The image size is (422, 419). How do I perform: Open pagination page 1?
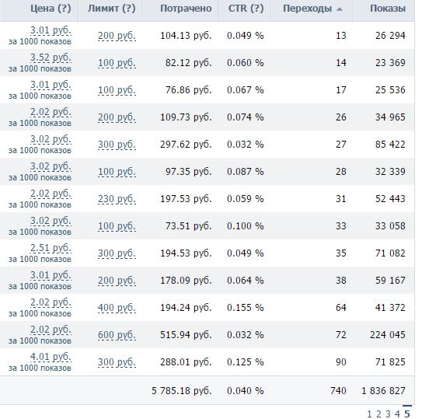[369, 414]
